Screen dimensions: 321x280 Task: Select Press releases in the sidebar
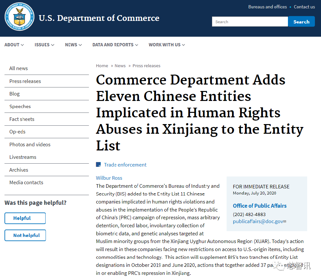pos(25,81)
